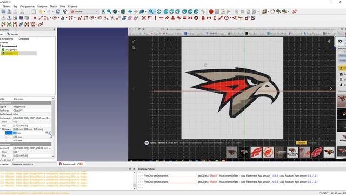The width and height of the screenshot is (346, 195).
Task: Open the Sketcher workbench selector dropdown
Action: (84, 11)
